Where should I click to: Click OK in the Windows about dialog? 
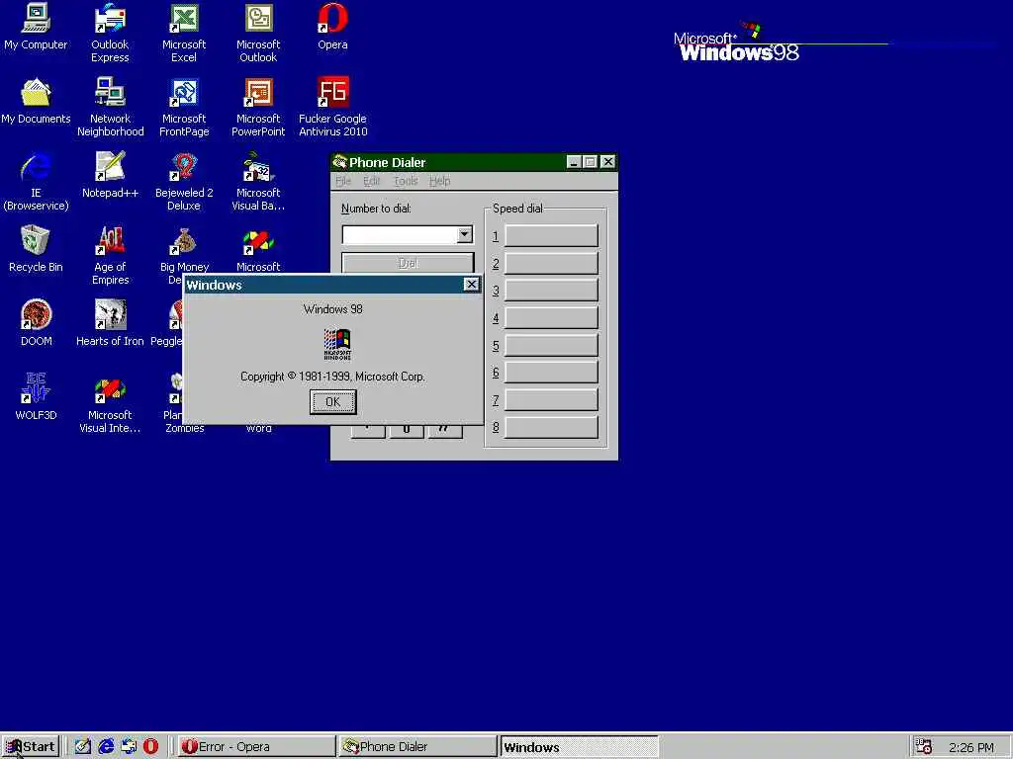(x=332, y=402)
